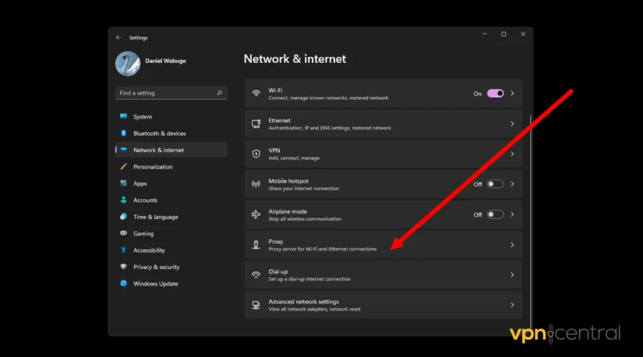Open Proxy settings using its chevron
The image size is (643, 357).
coord(512,245)
